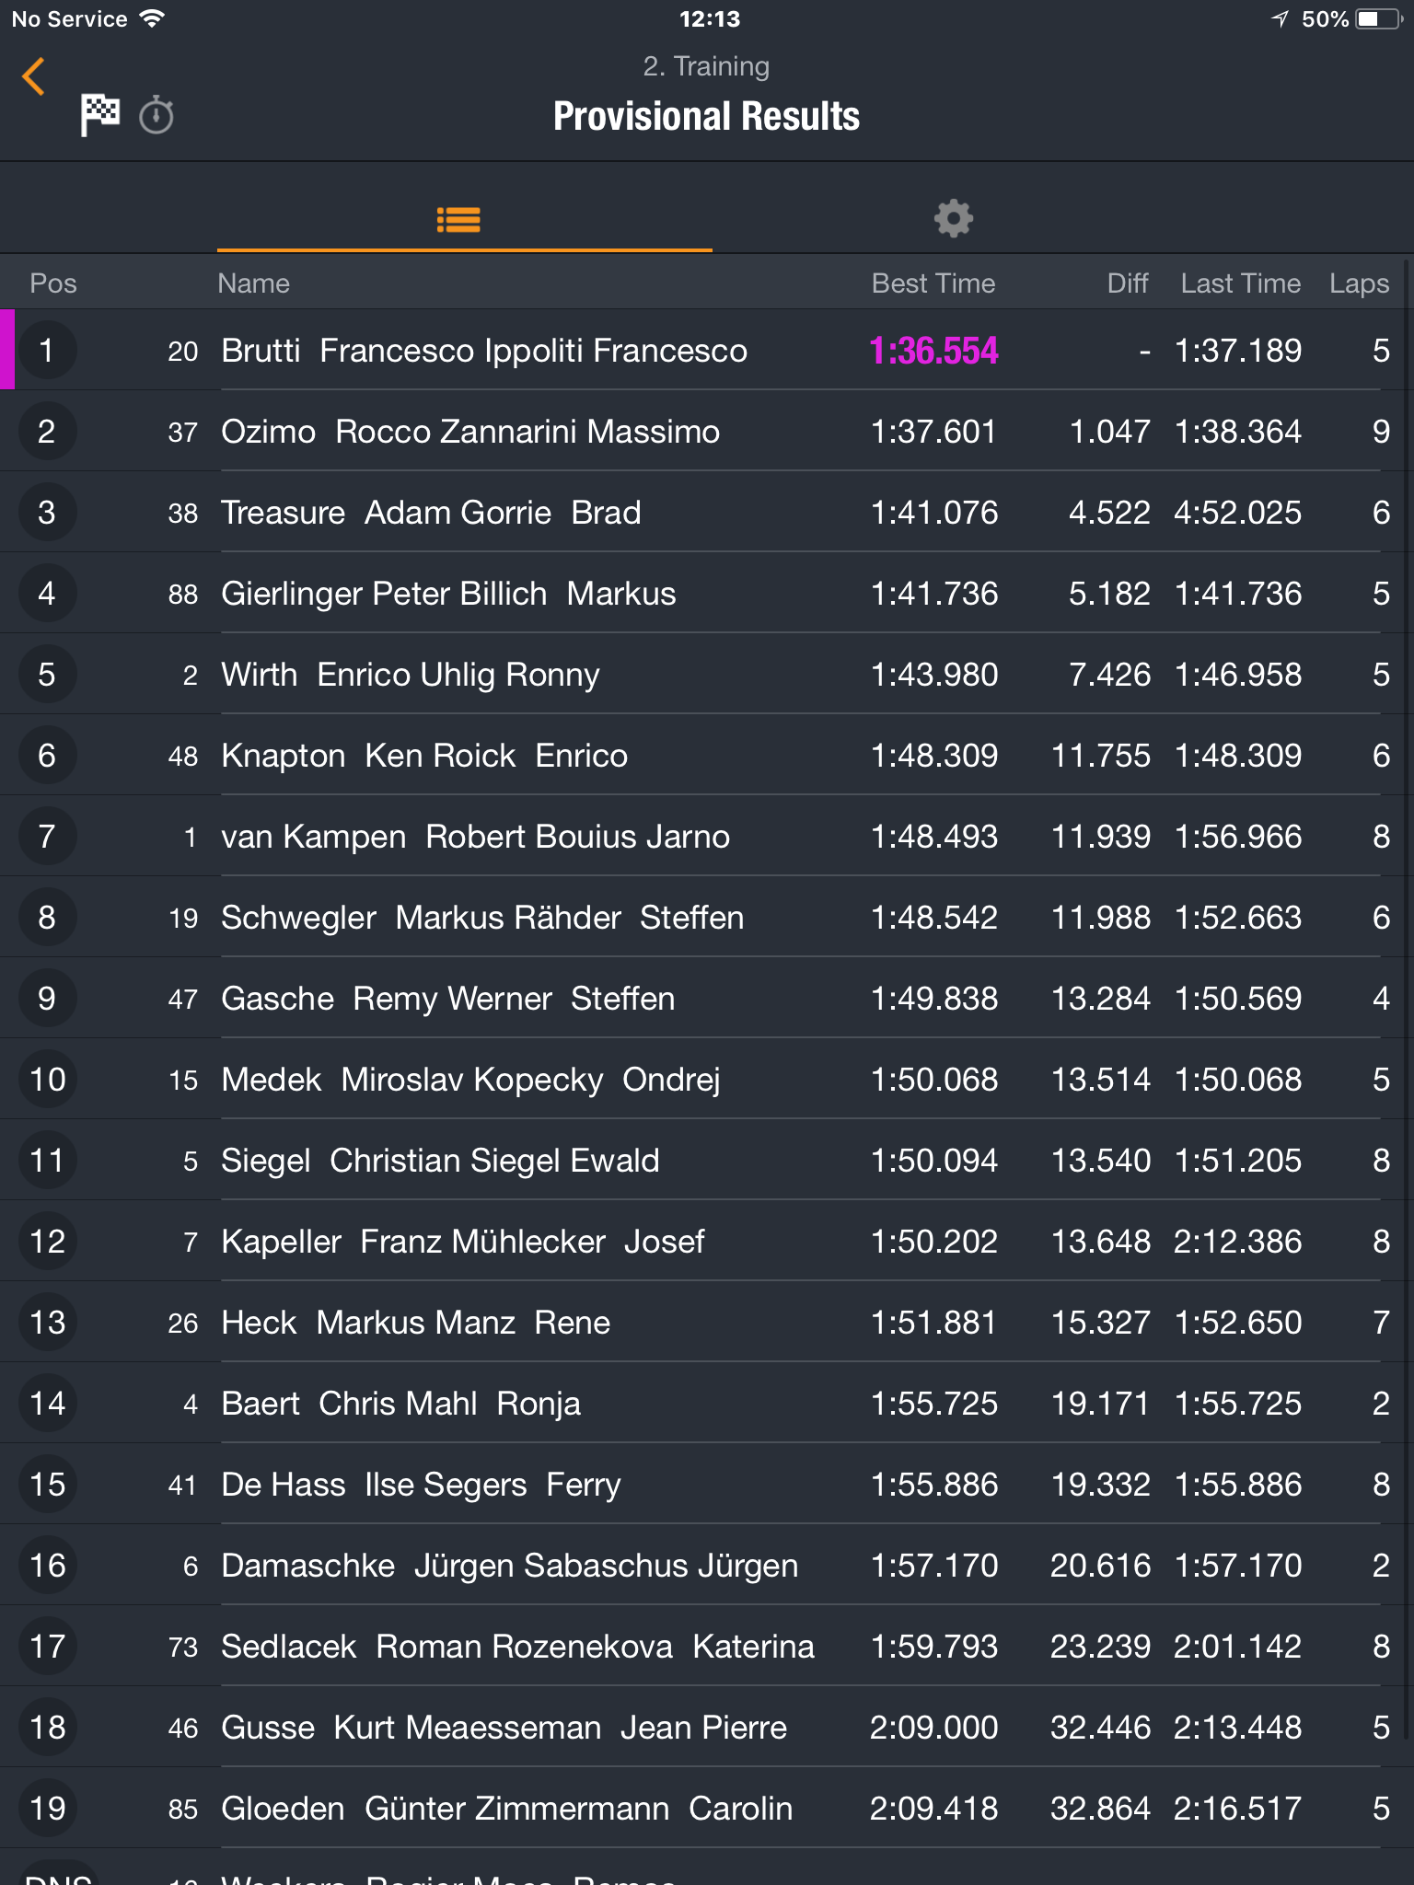1414x1885 pixels.
Task: Open Gloeden Günter Zimmermann row
Action: 707,1808
